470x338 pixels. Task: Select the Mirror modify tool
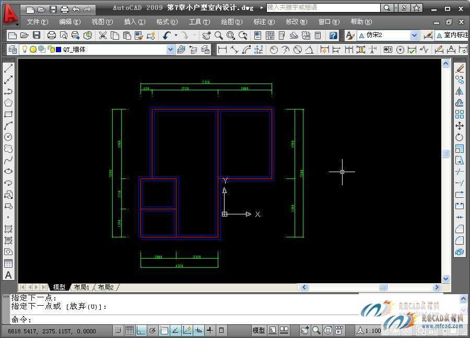coord(460,91)
